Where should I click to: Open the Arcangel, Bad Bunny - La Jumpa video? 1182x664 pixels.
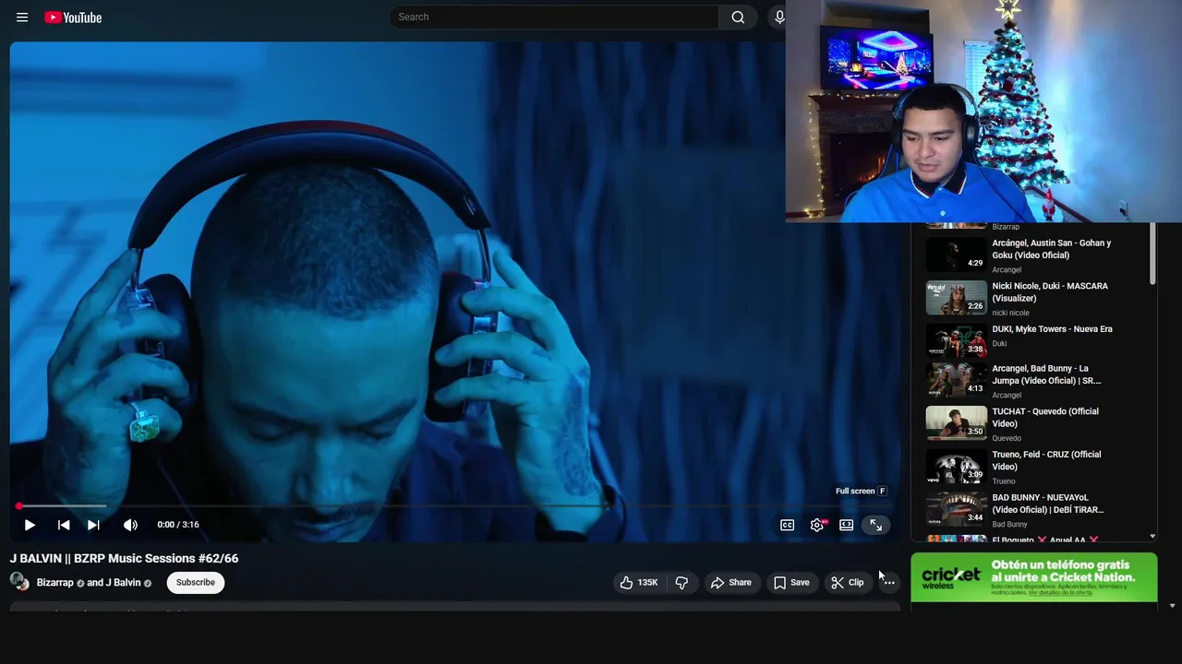tap(1046, 374)
